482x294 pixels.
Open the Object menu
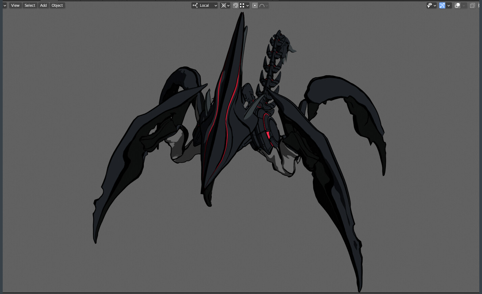point(57,5)
